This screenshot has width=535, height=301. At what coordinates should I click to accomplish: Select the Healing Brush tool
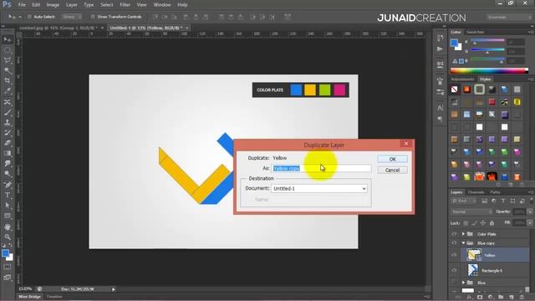(8, 102)
